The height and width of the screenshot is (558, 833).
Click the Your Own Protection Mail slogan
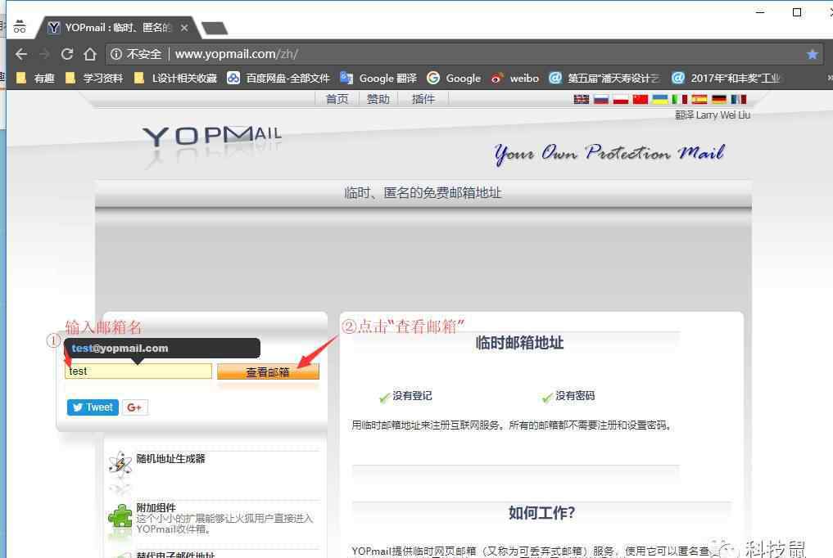609,153
